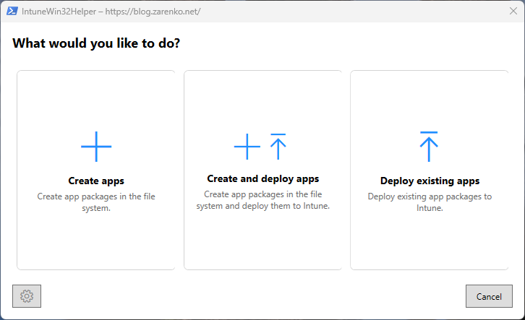Viewport: 525px width, 320px height.
Task: Click empty lower area of Create and deploy card
Action: (x=262, y=242)
